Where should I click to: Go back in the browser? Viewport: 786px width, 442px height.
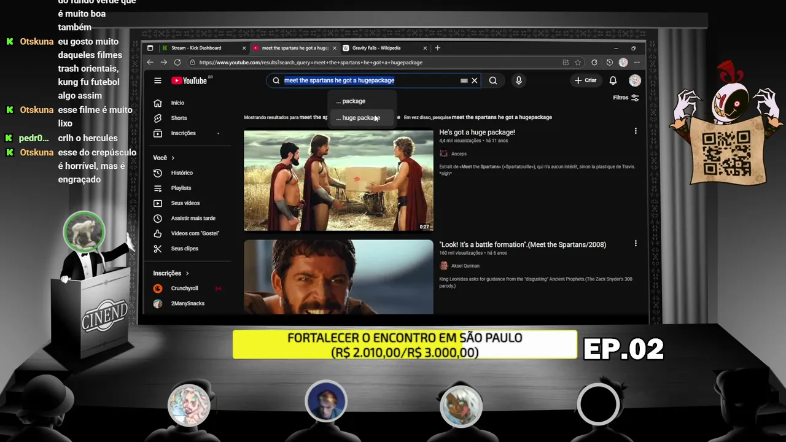coord(150,62)
